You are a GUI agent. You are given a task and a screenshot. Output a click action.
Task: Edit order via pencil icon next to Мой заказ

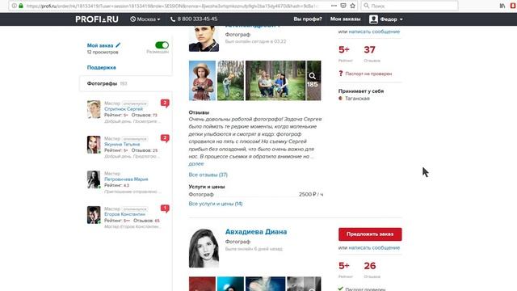pos(118,45)
